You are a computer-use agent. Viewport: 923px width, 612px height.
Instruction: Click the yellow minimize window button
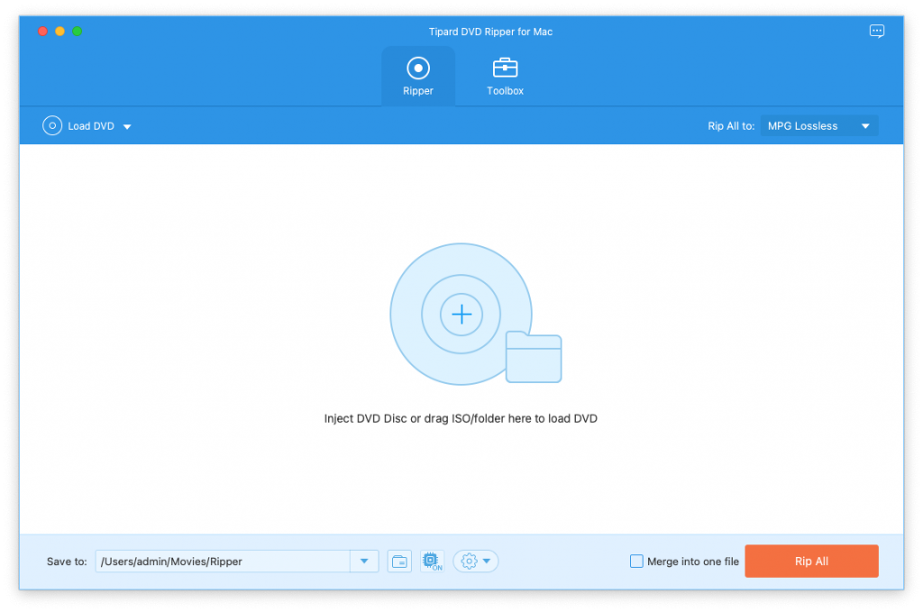[60, 32]
